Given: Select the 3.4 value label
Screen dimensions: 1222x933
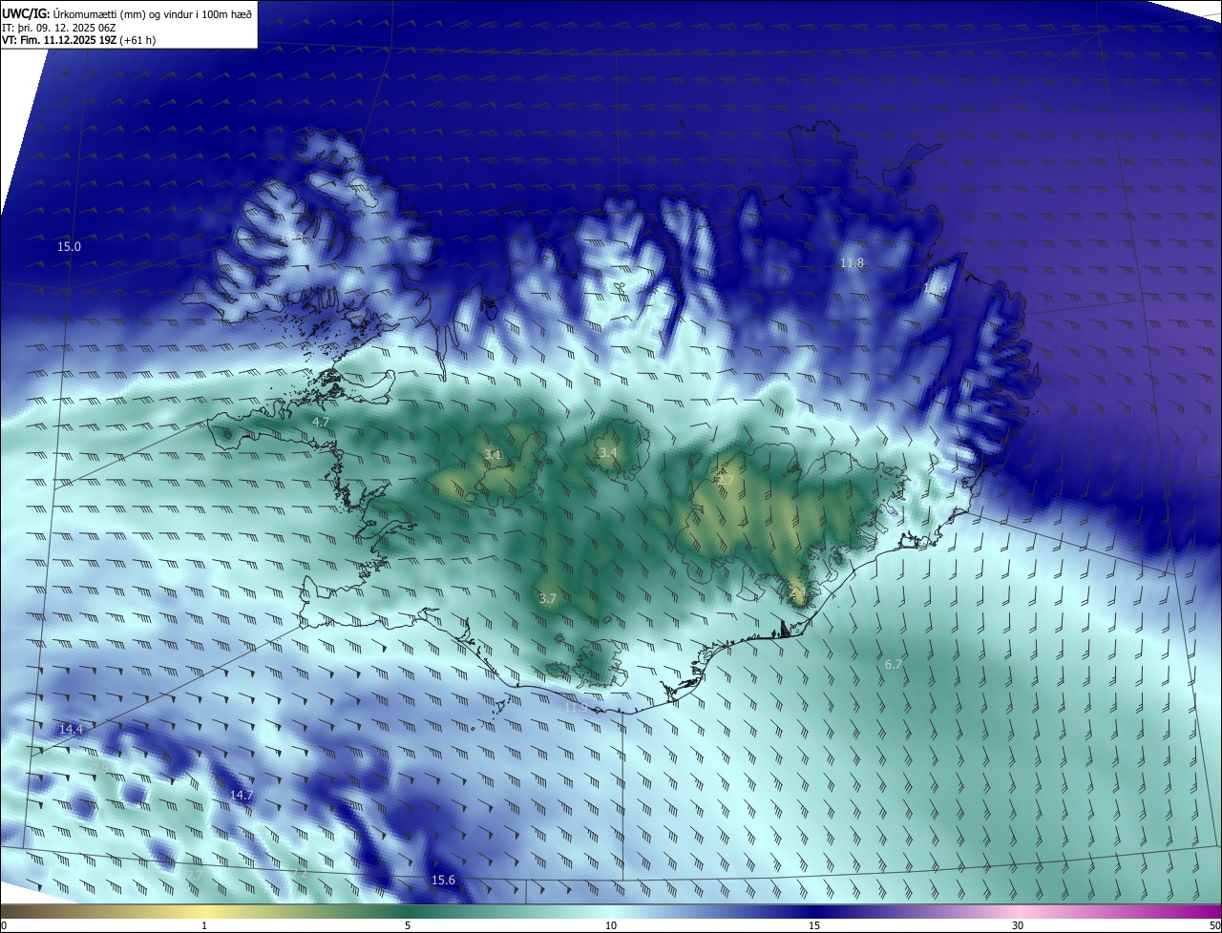Looking at the screenshot, I should 607,452.
